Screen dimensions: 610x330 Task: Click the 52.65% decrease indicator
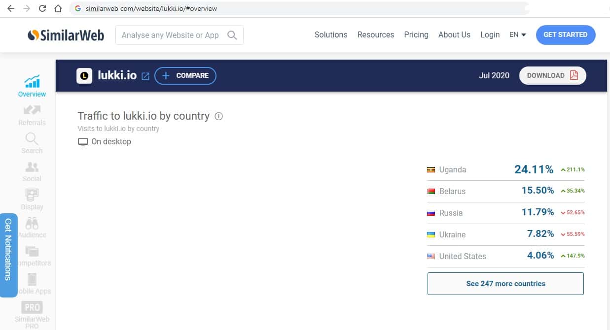(573, 213)
